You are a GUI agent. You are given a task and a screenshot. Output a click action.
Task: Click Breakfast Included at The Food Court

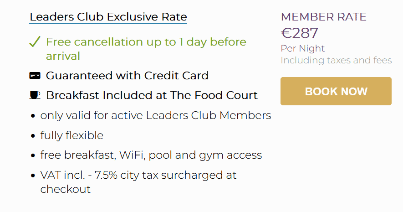click(152, 95)
